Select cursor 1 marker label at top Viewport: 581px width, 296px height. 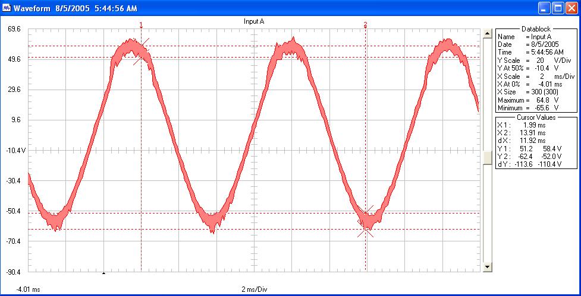(x=141, y=24)
